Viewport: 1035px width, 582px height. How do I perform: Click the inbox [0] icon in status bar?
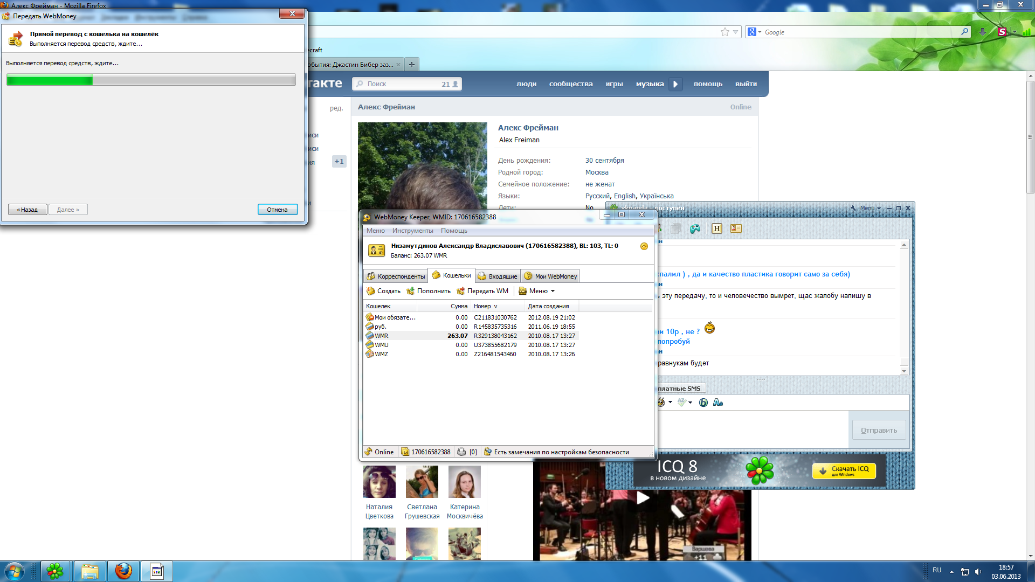[x=467, y=452]
